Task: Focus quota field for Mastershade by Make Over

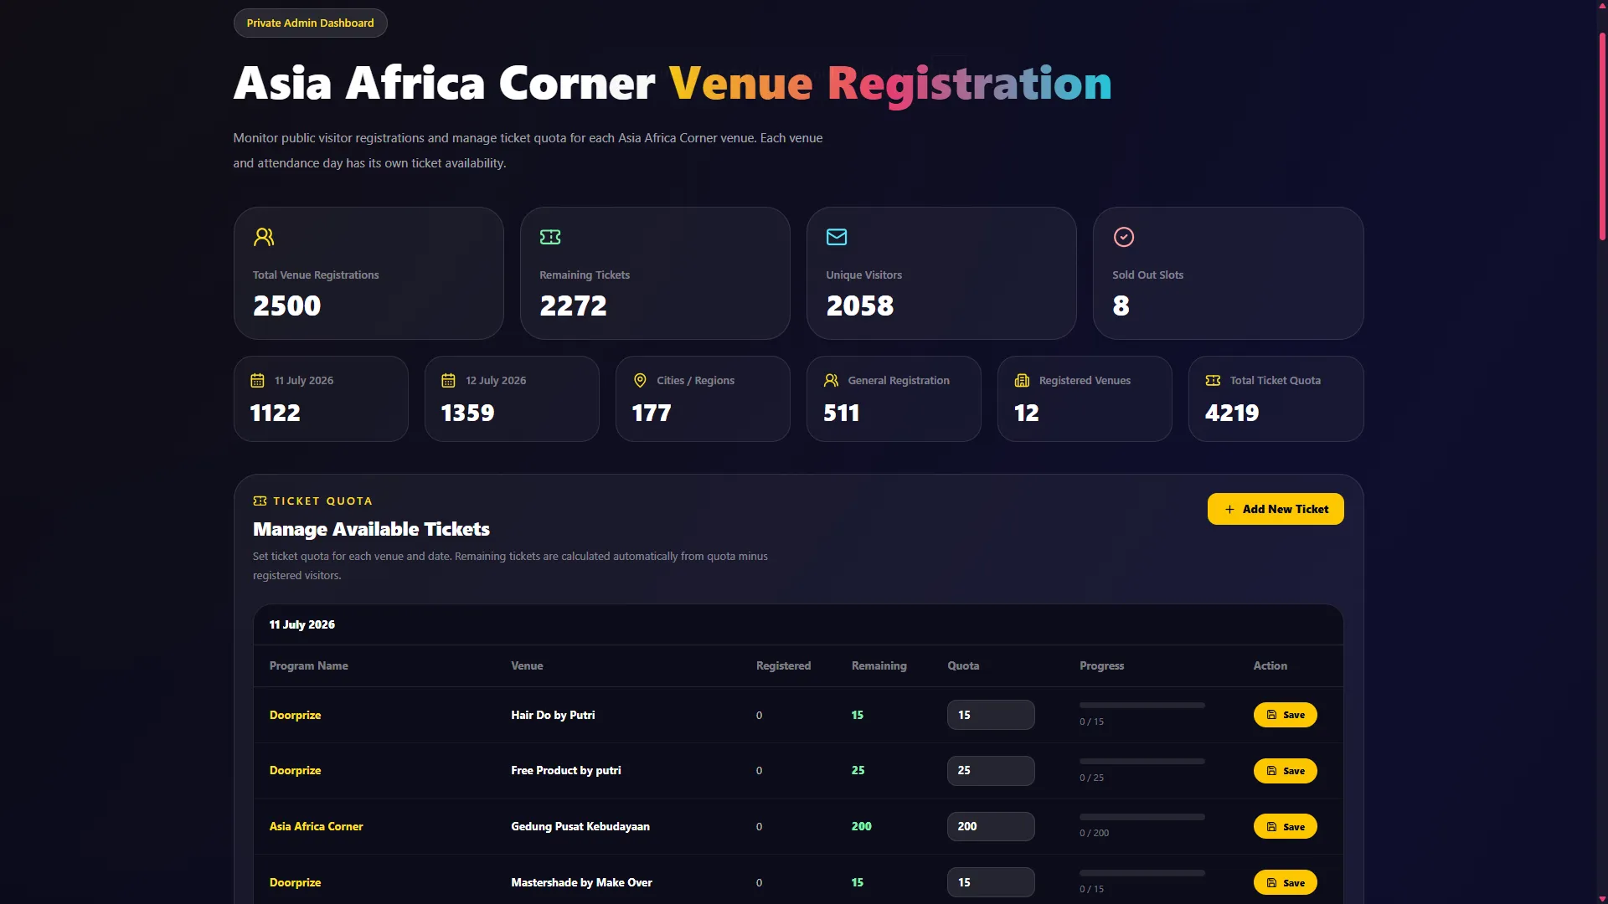Action: (991, 882)
